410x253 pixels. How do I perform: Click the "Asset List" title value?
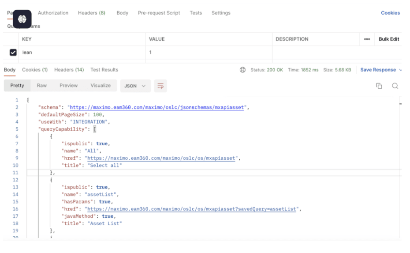[104, 223]
